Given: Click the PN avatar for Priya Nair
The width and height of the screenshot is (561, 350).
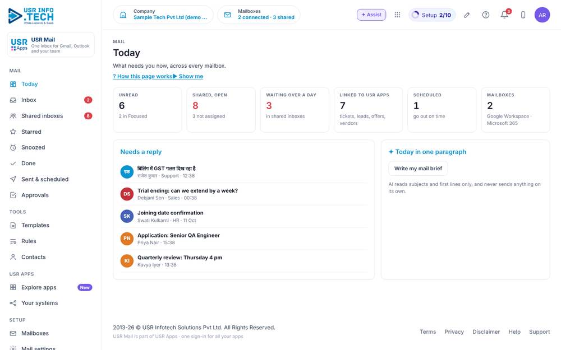Looking at the screenshot, I should (x=127, y=239).
